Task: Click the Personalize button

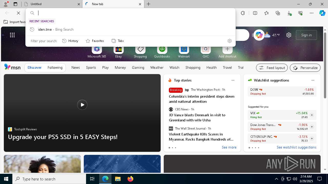Action: [x=305, y=68]
